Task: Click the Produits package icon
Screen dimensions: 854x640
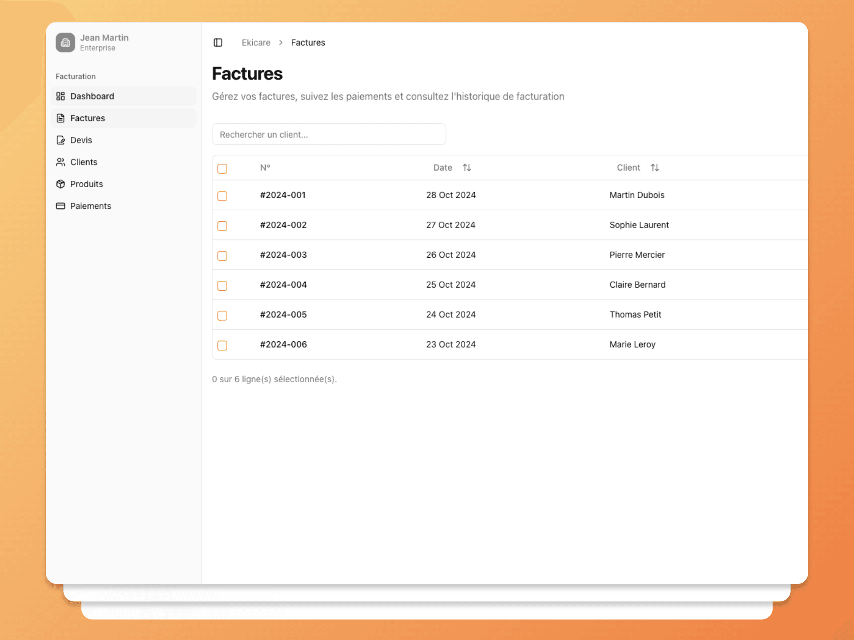Action: click(61, 184)
